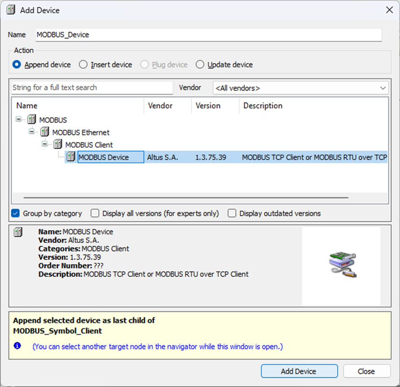Click the MODBUS Ethernet node icon

tap(45, 132)
